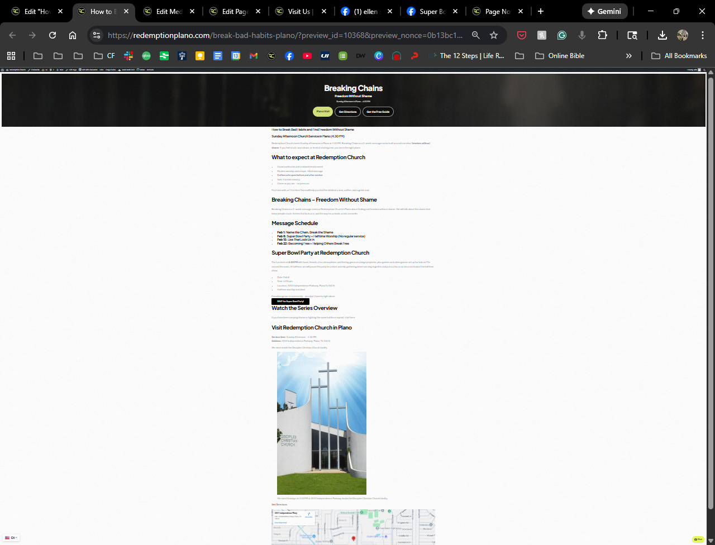Screen dimensions: 715x545
Task: Click the Home icon in the browser toolbar
Action: (x=73, y=35)
